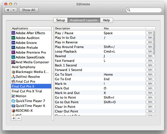Edit the Loop Playback shortcut

(150, 51)
